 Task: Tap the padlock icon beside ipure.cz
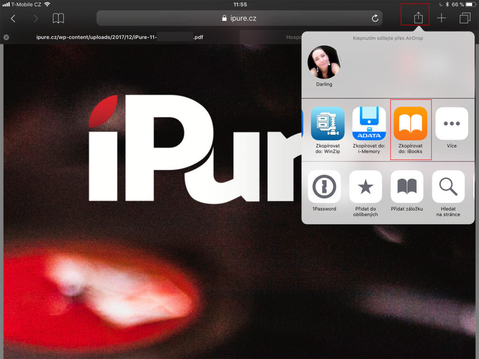pos(224,18)
